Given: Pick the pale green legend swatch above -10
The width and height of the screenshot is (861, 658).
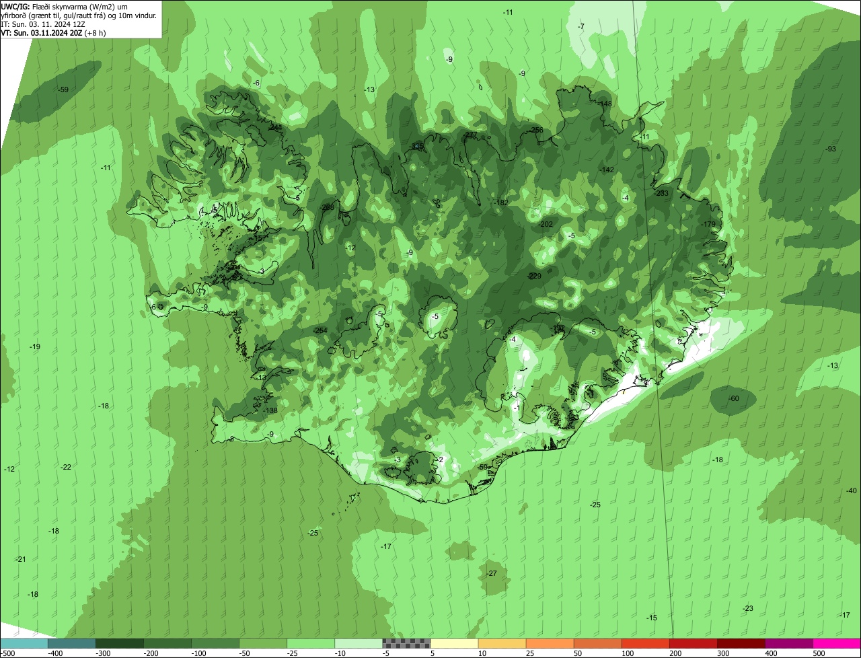Looking at the screenshot, I should (x=358, y=643).
